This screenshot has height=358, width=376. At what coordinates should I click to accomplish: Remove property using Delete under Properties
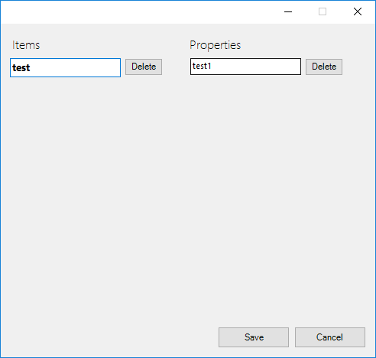[x=324, y=67]
